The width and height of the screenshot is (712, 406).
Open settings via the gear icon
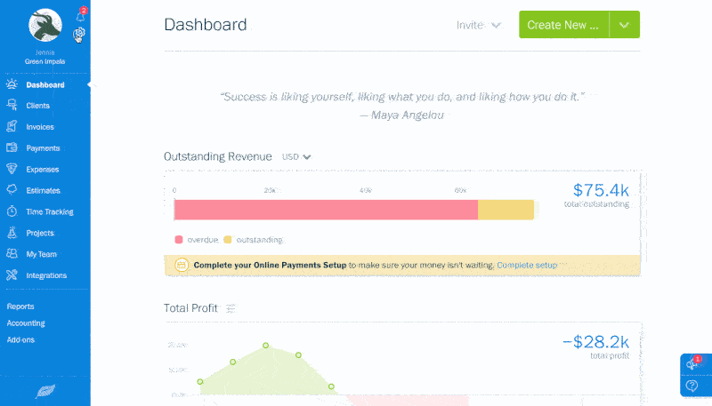(x=79, y=34)
